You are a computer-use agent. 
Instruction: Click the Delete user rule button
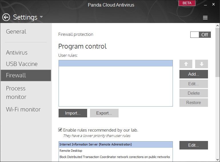(194, 93)
